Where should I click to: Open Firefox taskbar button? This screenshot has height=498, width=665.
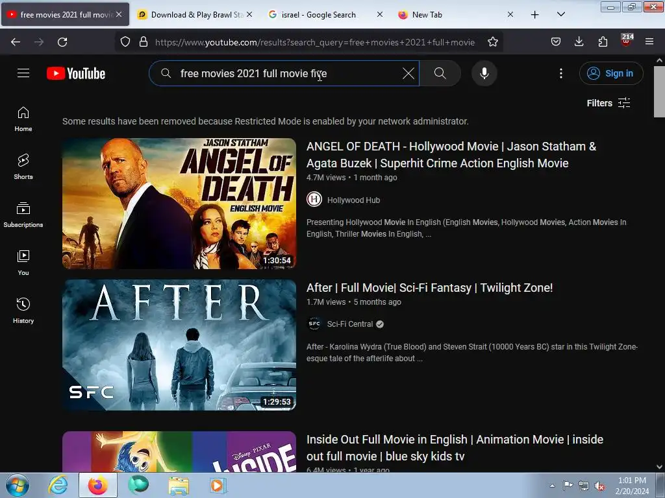[97, 485]
